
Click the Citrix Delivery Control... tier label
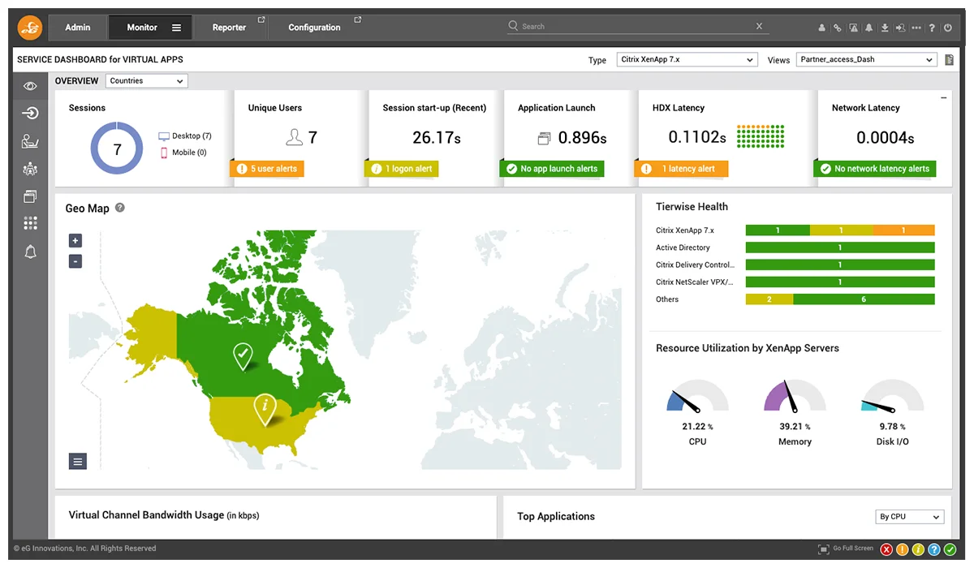tap(695, 265)
